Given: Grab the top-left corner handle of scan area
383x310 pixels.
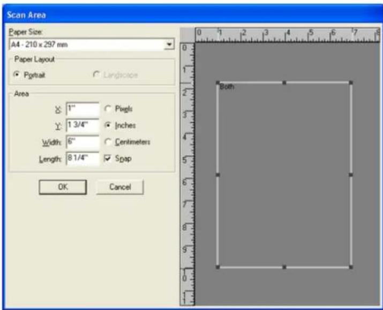Looking at the screenshot, I should [218, 83].
